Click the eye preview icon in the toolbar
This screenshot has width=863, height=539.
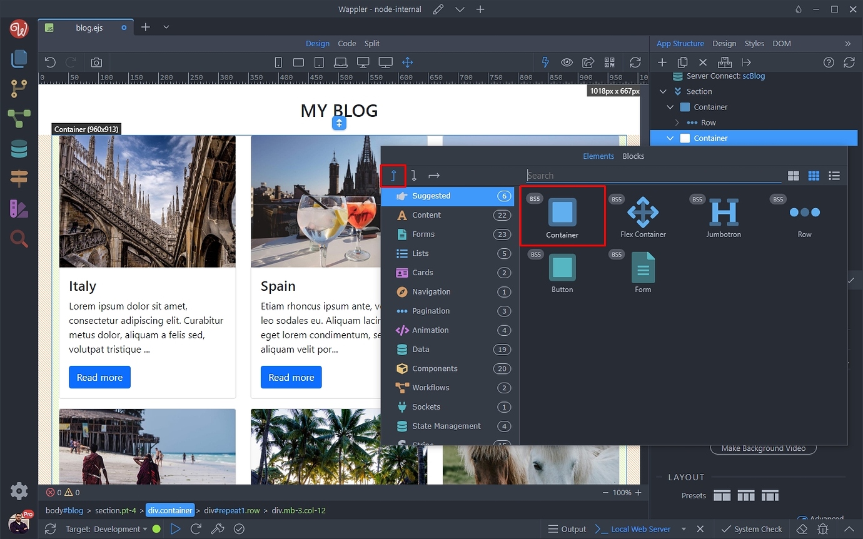tap(567, 62)
